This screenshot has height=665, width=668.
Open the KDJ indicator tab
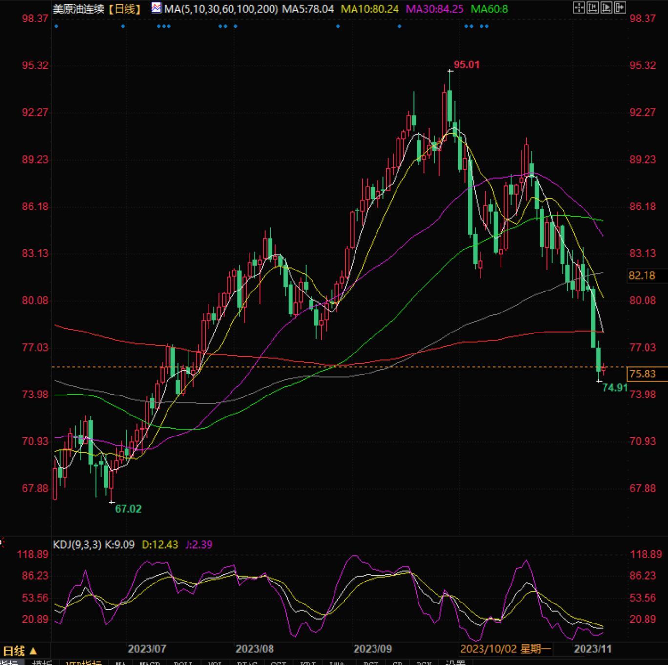308,663
